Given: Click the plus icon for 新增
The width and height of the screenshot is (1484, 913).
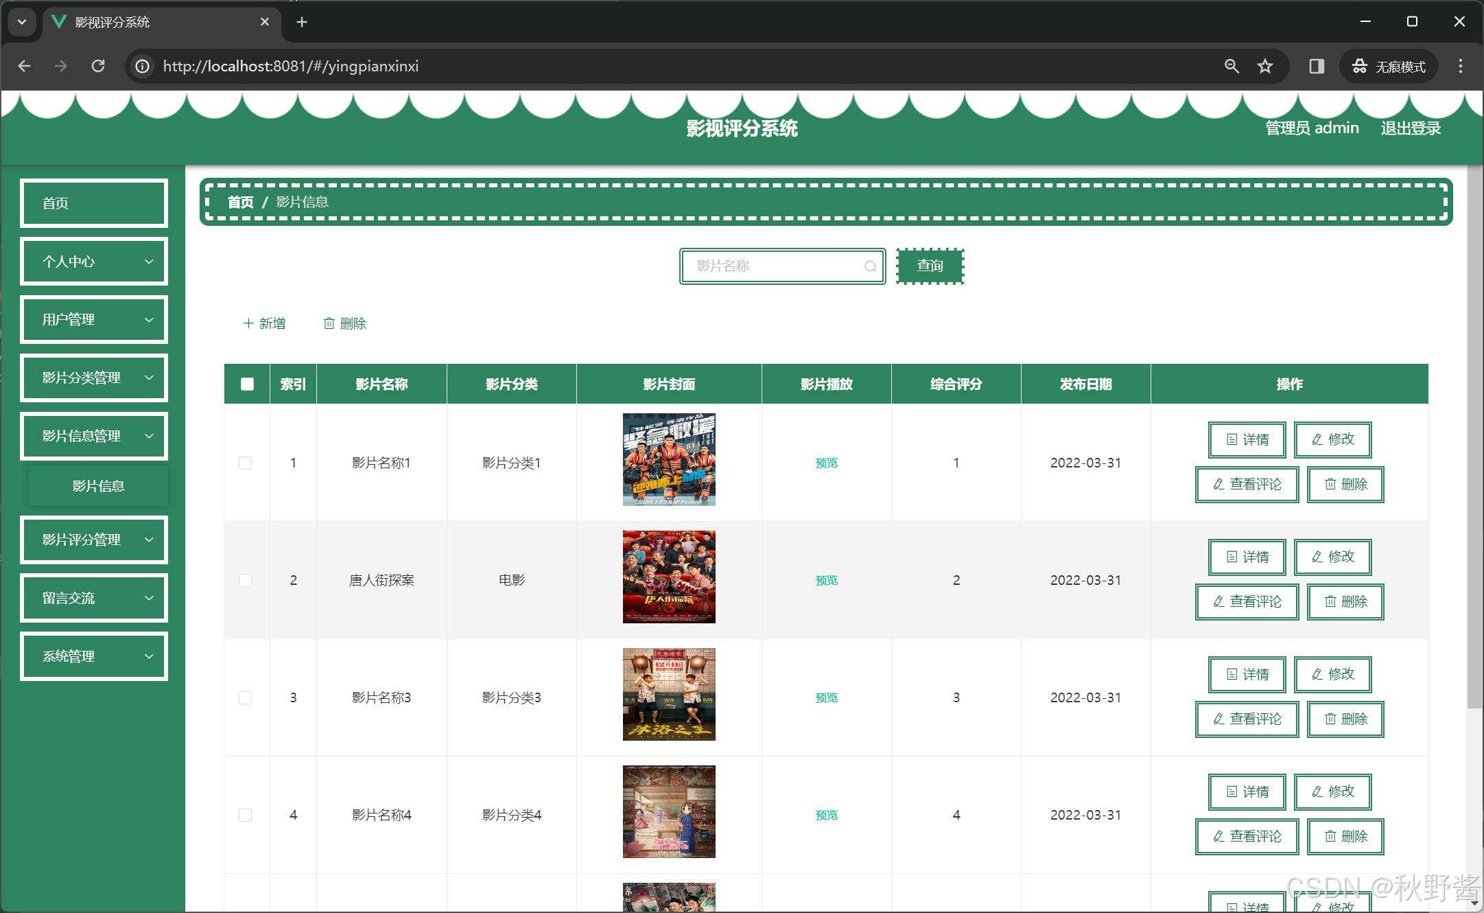Looking at the screenshot, I should [x=248, y=323].
